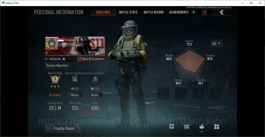Select the Season Challenge badge icon
Viewport: 265px width, 137px height.
(x=75, y=80)
